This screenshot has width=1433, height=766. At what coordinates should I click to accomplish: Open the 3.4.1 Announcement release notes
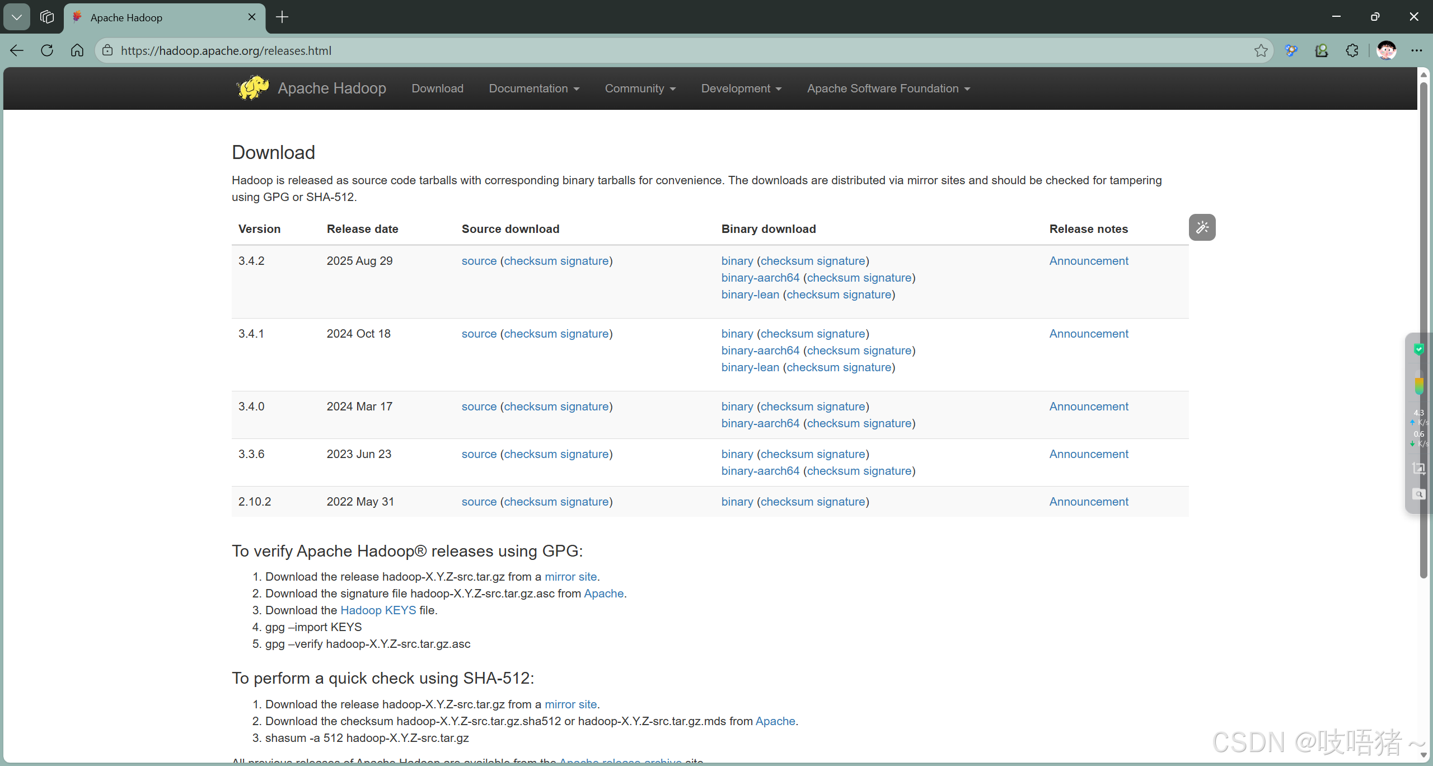point(1088,334)
